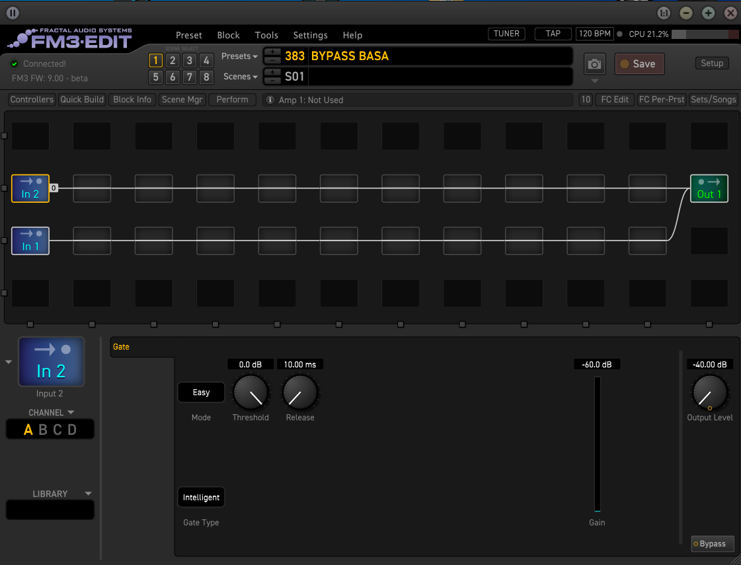
Task: Select scene 5 in Scene Select
Action: [155, 77]
